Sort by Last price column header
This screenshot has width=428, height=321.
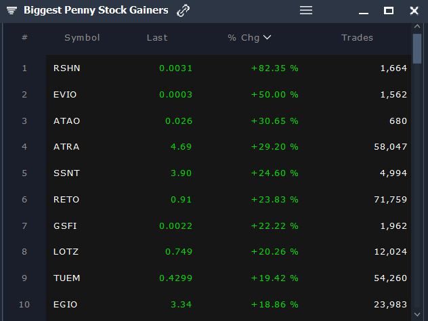click(157, 37)
